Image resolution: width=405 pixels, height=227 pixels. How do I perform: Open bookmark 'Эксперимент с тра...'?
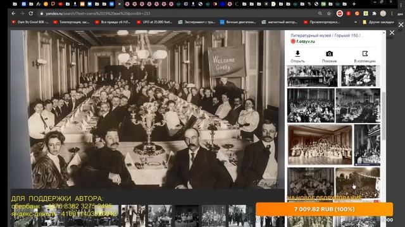[x=197, y=22]
